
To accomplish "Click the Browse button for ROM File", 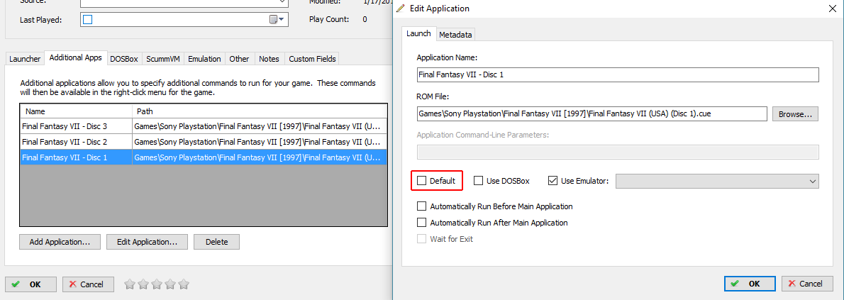I will (x=795, y=113).
